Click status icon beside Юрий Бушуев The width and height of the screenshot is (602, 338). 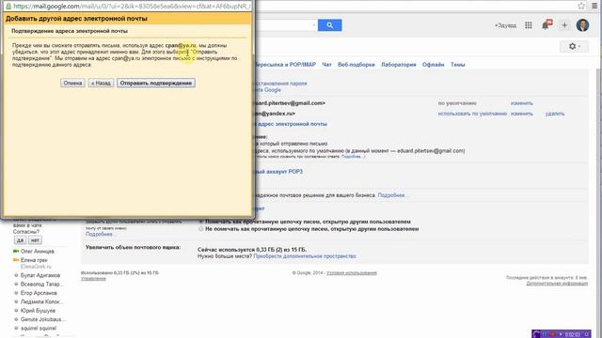16,311
